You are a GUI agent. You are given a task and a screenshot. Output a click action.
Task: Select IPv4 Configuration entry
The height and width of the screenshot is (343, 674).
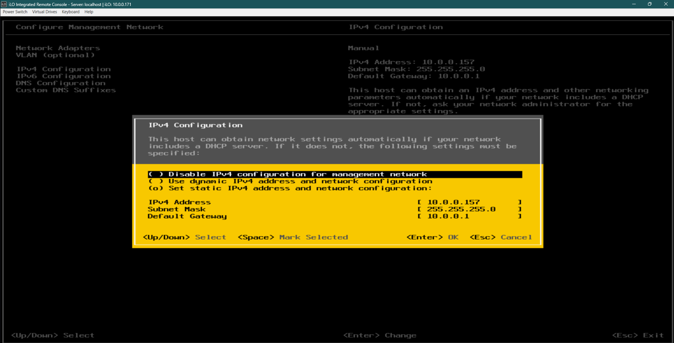(63, 69)
